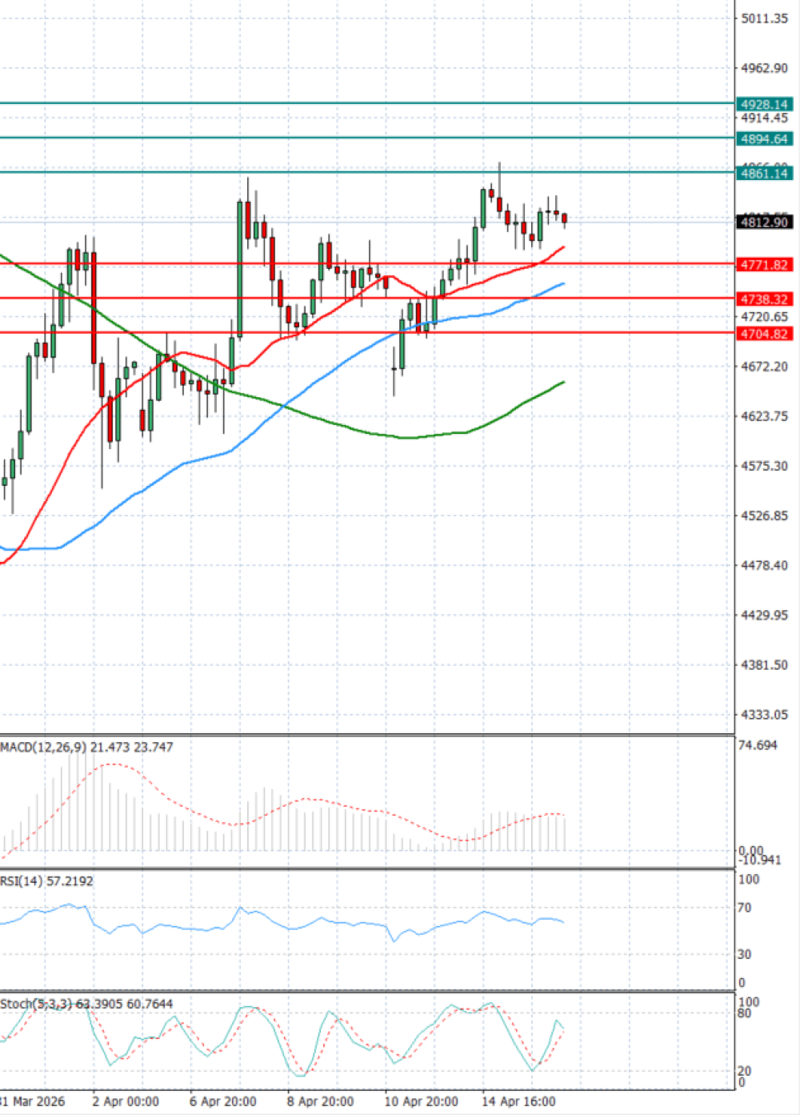Click the 4928.14 teal resistance price label

click(764, 105)
